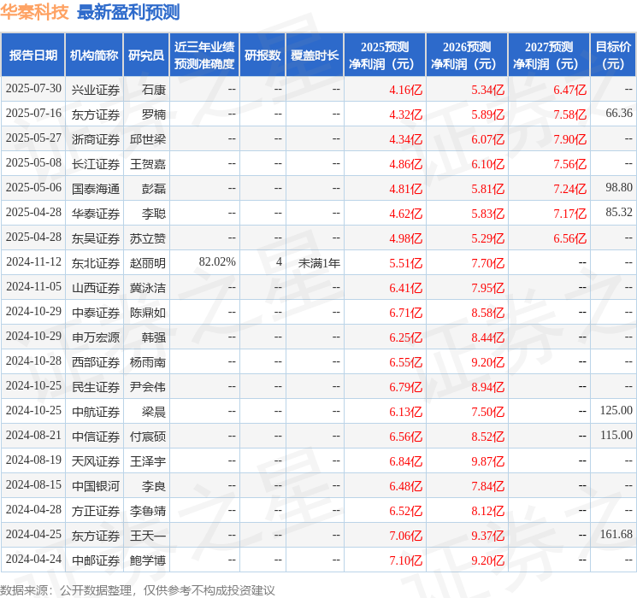Click the 未满1年 coverage duration cell
This screenshot has width=637, height=598.
(319, 263)
